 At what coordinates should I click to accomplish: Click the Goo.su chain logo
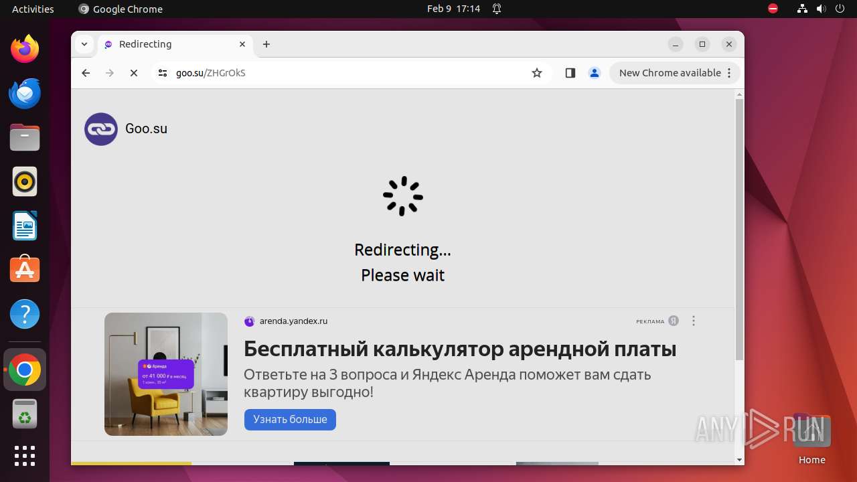101,129
